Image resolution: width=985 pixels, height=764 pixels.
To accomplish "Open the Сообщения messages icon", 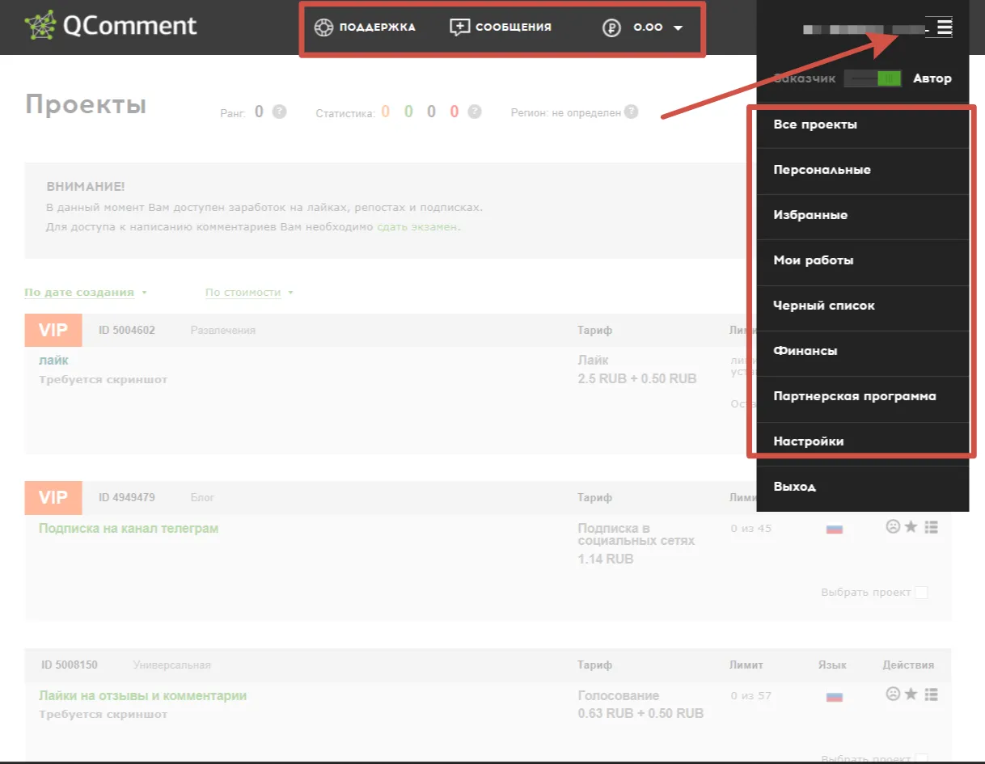I will pos(459,27).
